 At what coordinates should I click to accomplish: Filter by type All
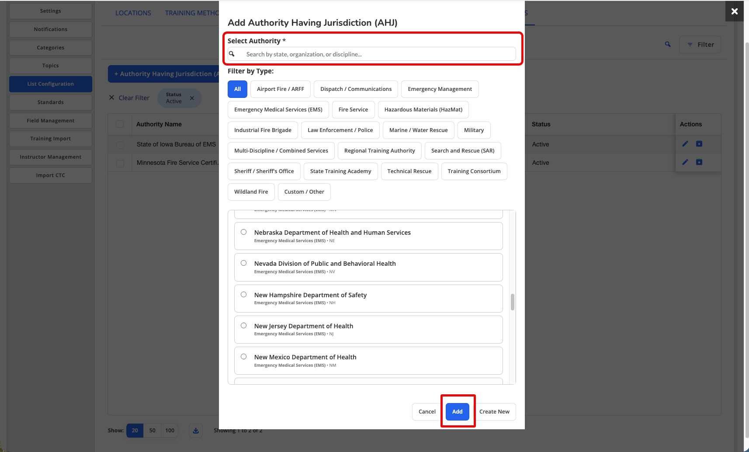[x=237, y=89]
